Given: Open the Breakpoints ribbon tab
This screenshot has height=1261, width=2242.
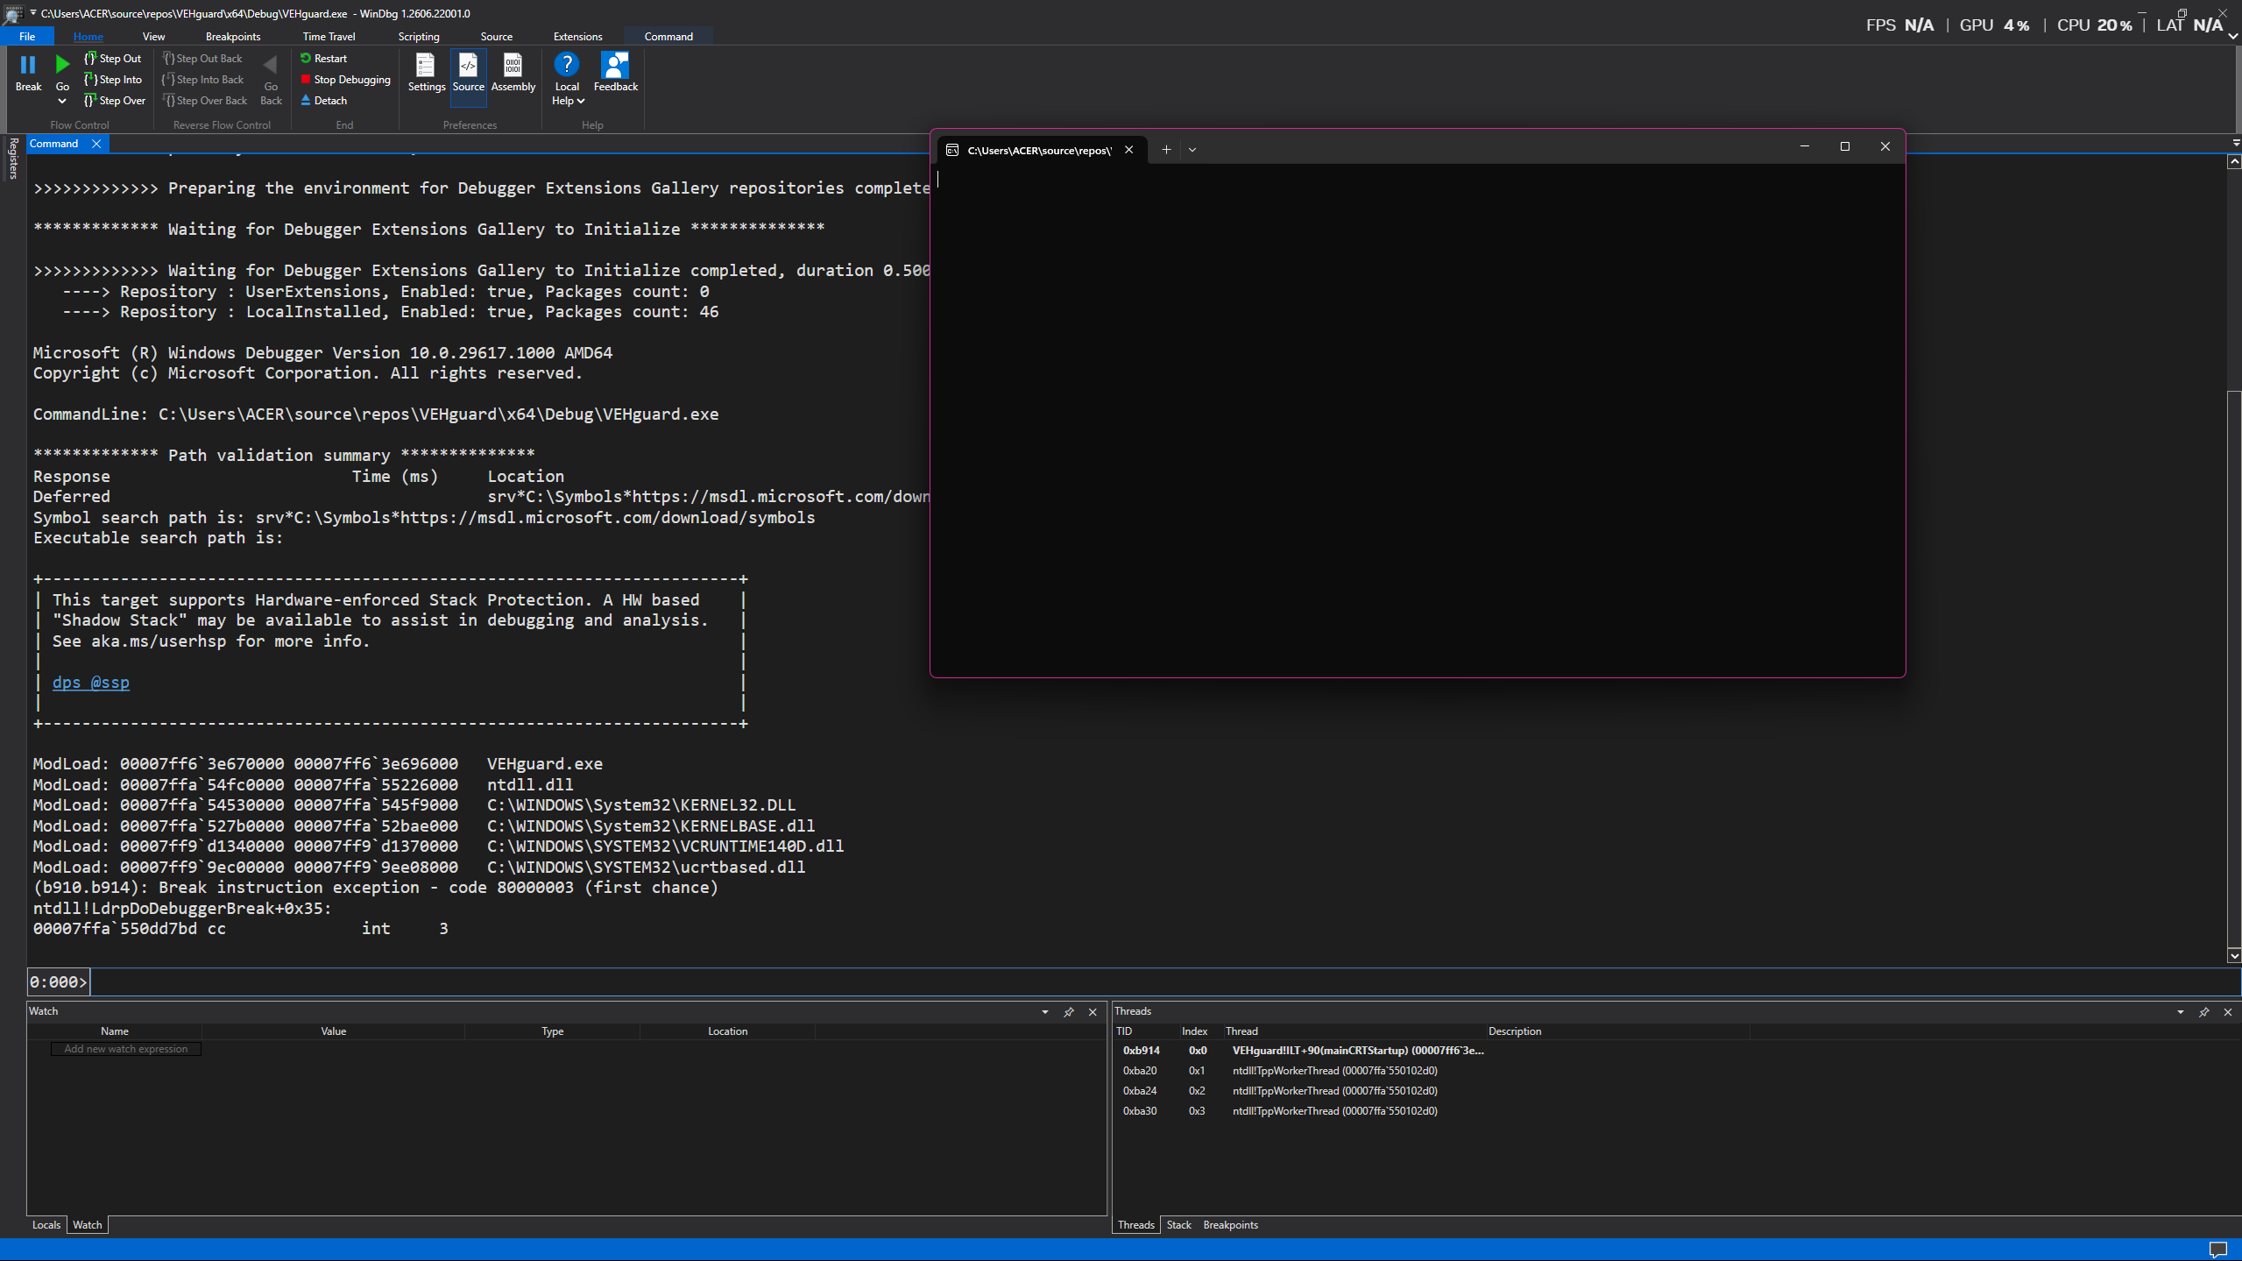Looking at the screenshot, I should click(233, 37).
